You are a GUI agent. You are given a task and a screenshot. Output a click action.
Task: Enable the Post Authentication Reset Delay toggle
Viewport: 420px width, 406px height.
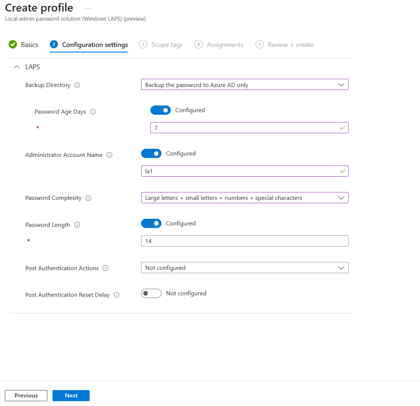coord(151,293)
